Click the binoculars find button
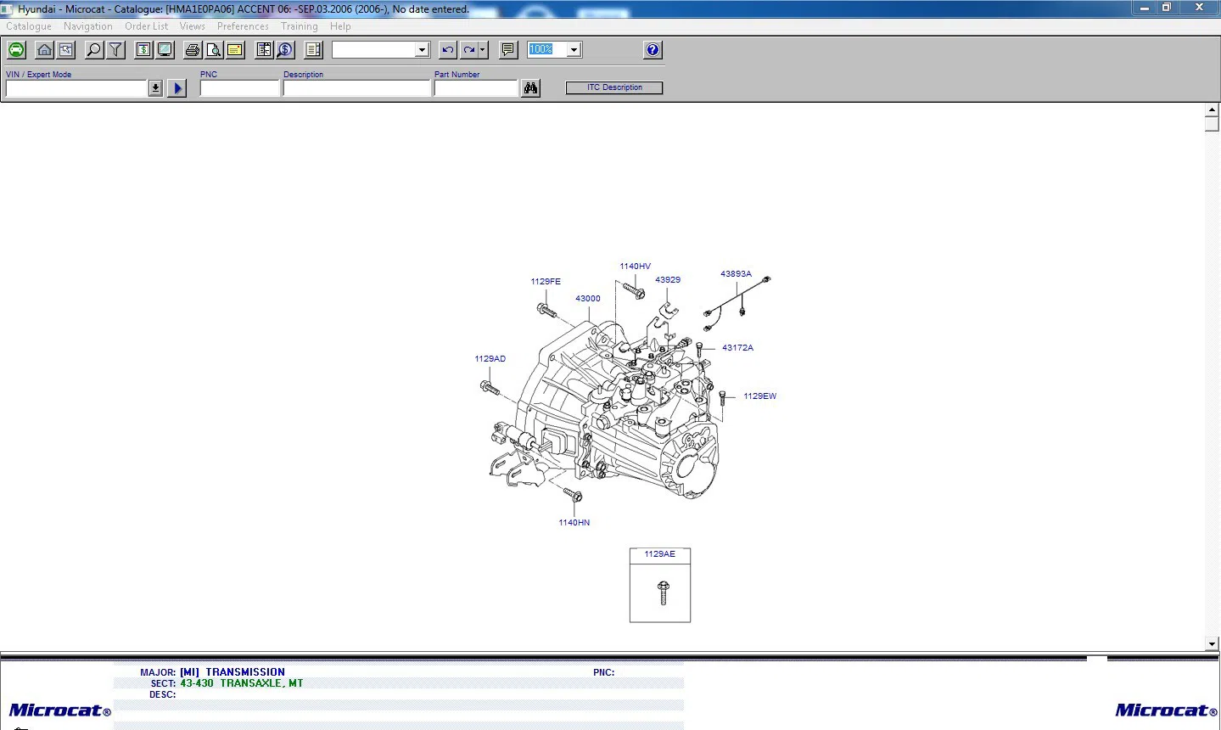 pyautogui.click(x=531, y=87)
